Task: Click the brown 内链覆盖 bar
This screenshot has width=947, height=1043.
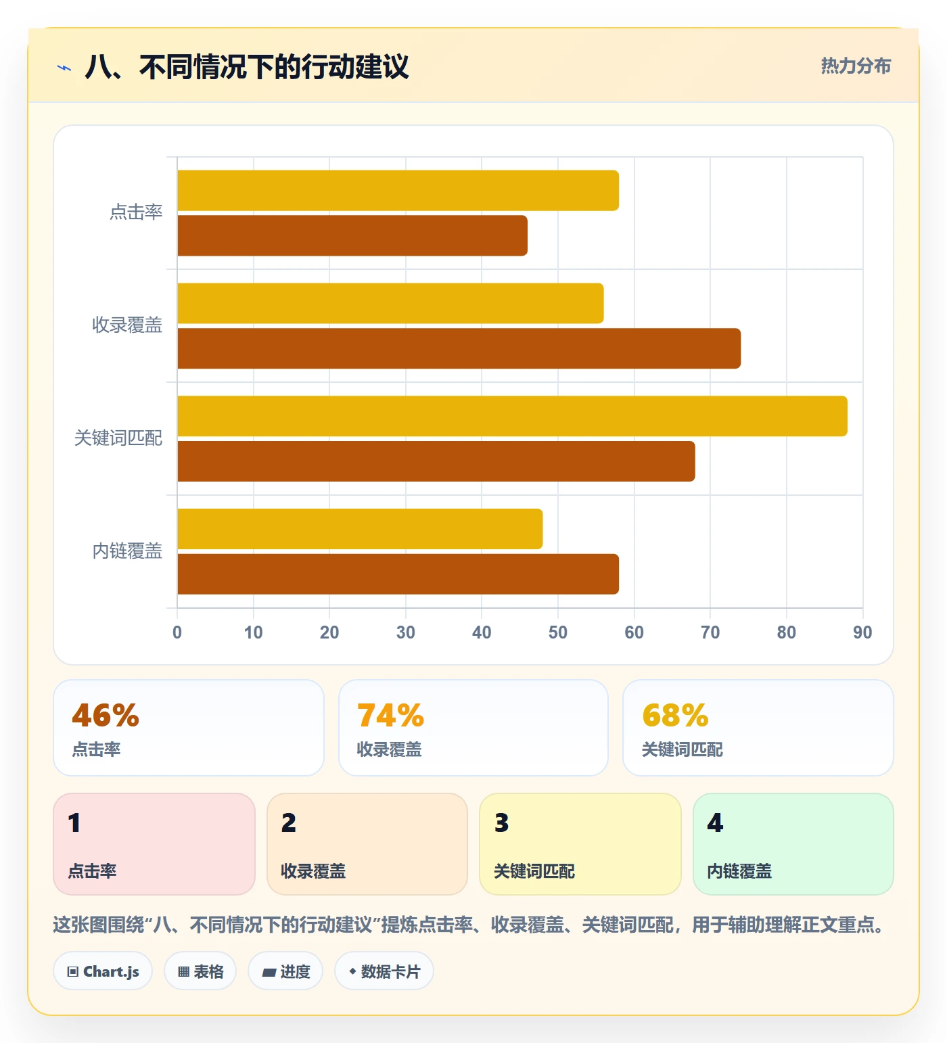Action: (x=398, y=574)
